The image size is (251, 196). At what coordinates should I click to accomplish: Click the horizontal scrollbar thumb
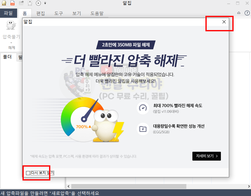(x=129, y=186)
